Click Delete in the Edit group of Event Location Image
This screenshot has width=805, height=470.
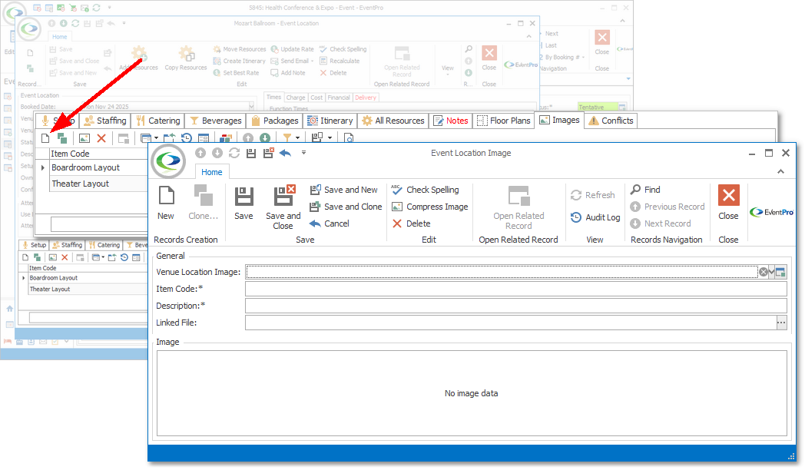pyautogui.click(x=411, y=223)
